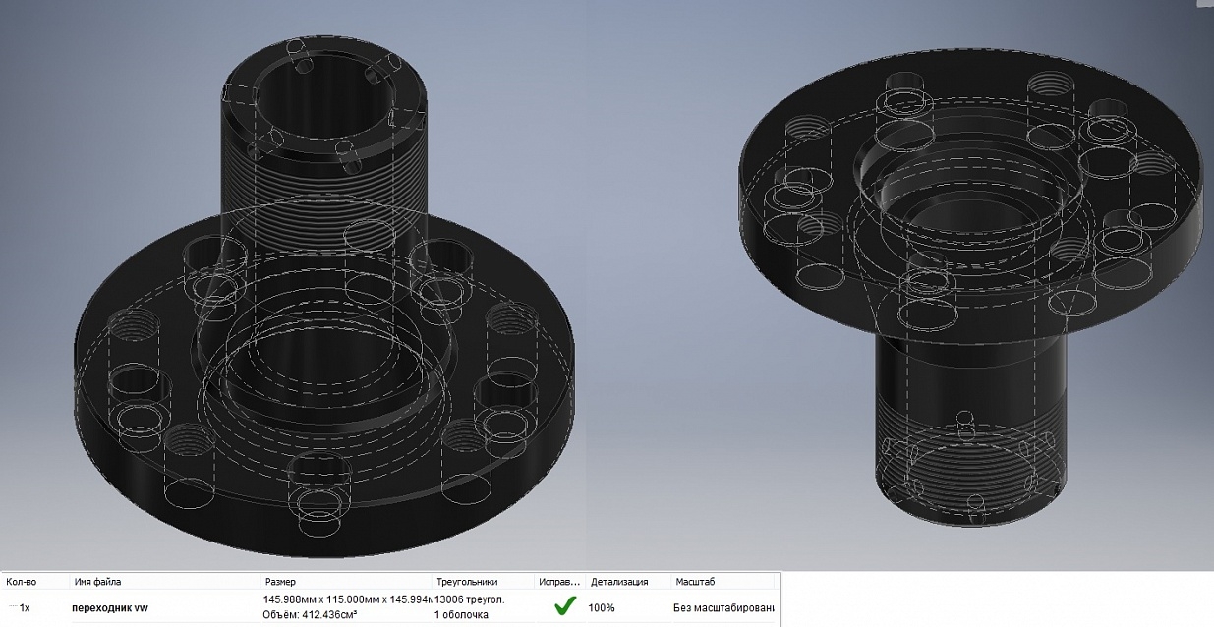Sort by 'Имя файла' column header

[163, 582]
